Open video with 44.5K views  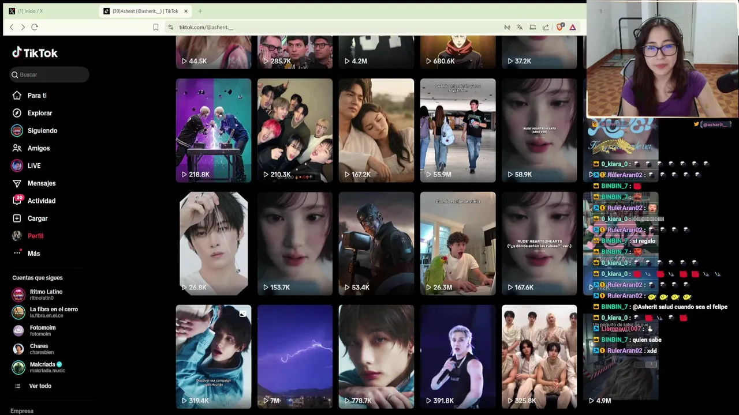214,52
